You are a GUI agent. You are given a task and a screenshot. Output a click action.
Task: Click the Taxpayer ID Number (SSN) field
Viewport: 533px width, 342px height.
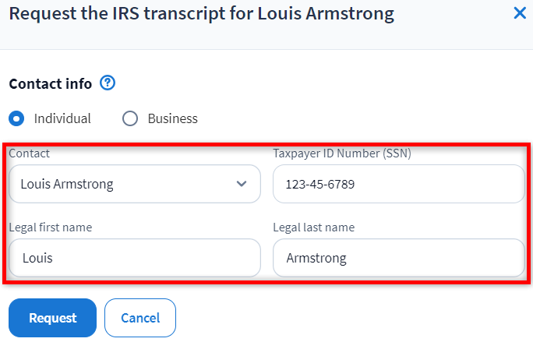pos(398,185)
